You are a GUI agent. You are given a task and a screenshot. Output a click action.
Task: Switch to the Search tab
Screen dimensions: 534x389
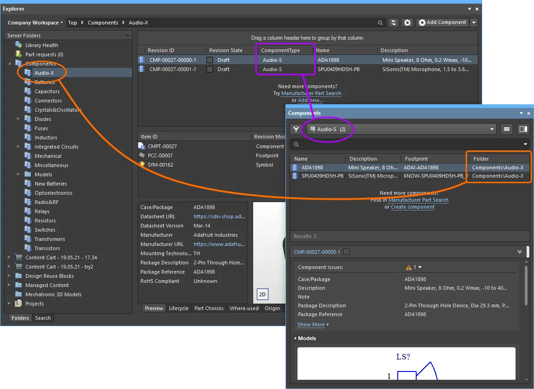click(43, 318)
